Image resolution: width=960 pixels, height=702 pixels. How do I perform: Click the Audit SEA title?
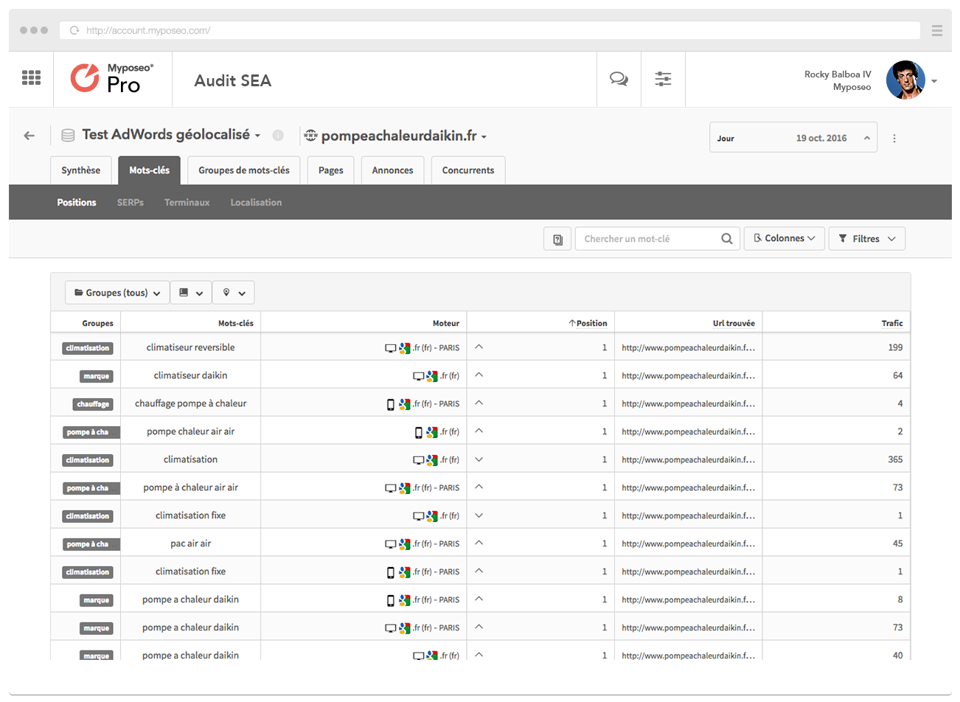tap(233, 80)
